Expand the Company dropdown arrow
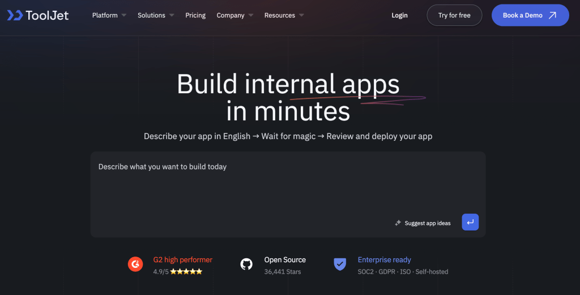This screenshot has height=295, width=580. pos(250,15)
